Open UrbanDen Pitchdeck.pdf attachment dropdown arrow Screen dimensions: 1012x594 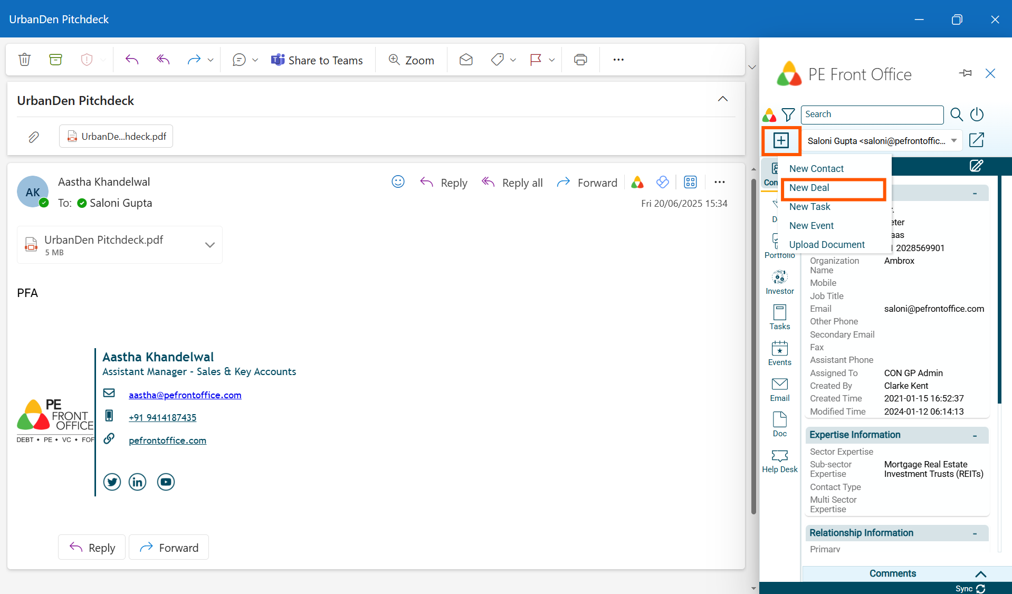[x=209, y=245]
